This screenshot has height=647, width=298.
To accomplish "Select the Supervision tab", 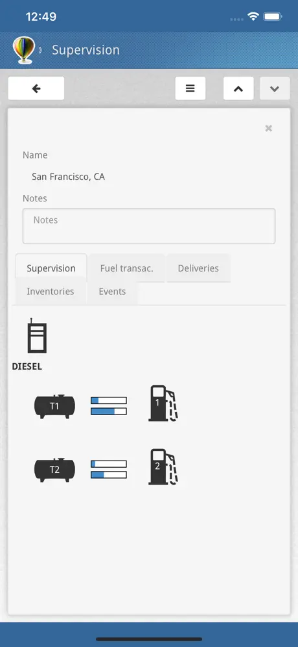I will click(51, 268).
